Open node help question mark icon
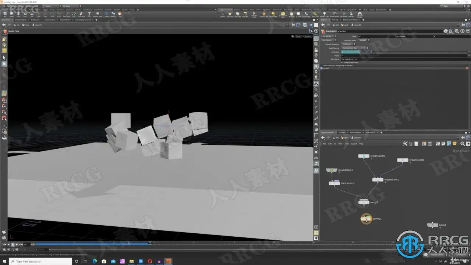 tap(467, 31)
